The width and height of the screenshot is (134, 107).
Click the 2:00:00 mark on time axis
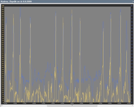[x=110, y=103]
